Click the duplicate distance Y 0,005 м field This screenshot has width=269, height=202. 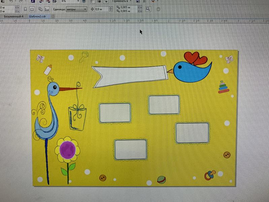126,11
